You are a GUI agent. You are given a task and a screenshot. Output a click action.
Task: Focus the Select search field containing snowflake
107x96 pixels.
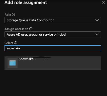click(53, 48)
